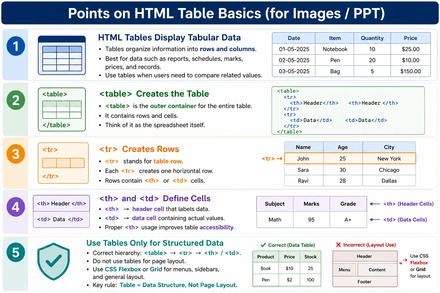Click the teal number 5 circle
Viewport: 440px width, 293px height.
pyautogui.click(x=16, y=252)
